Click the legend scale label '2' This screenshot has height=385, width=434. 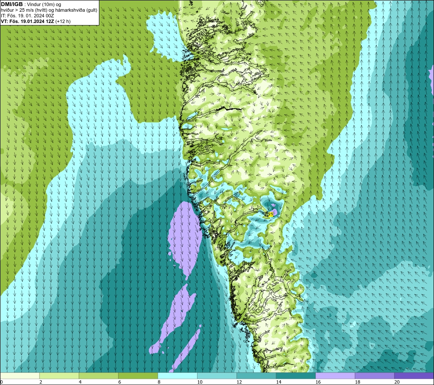click(41, 382)
